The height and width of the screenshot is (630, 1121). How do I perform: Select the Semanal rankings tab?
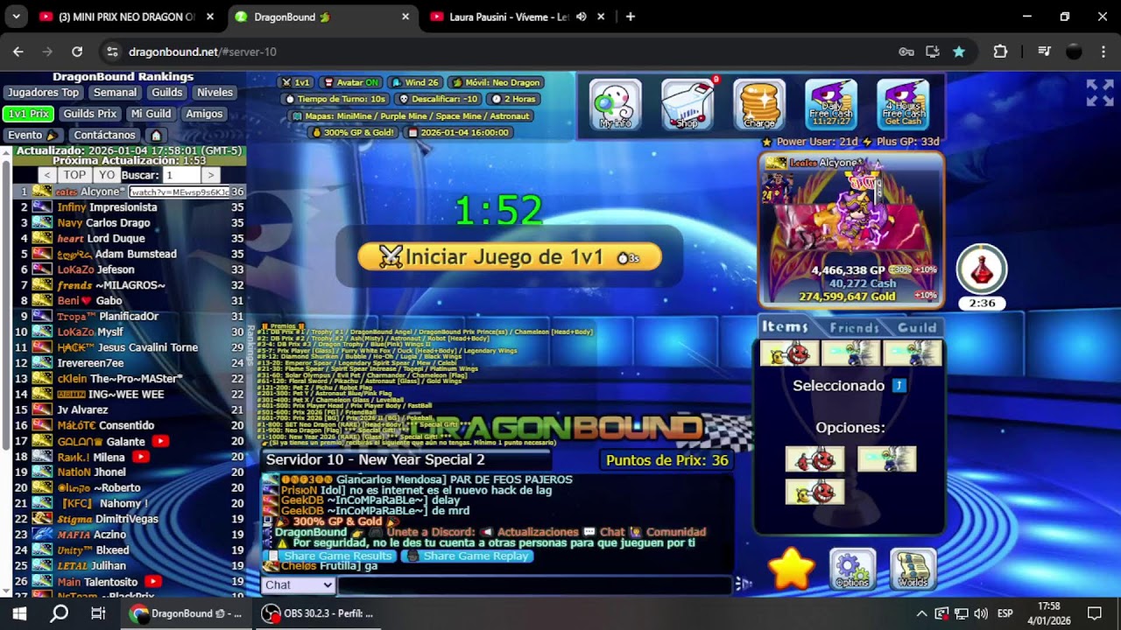click(115, 93)
